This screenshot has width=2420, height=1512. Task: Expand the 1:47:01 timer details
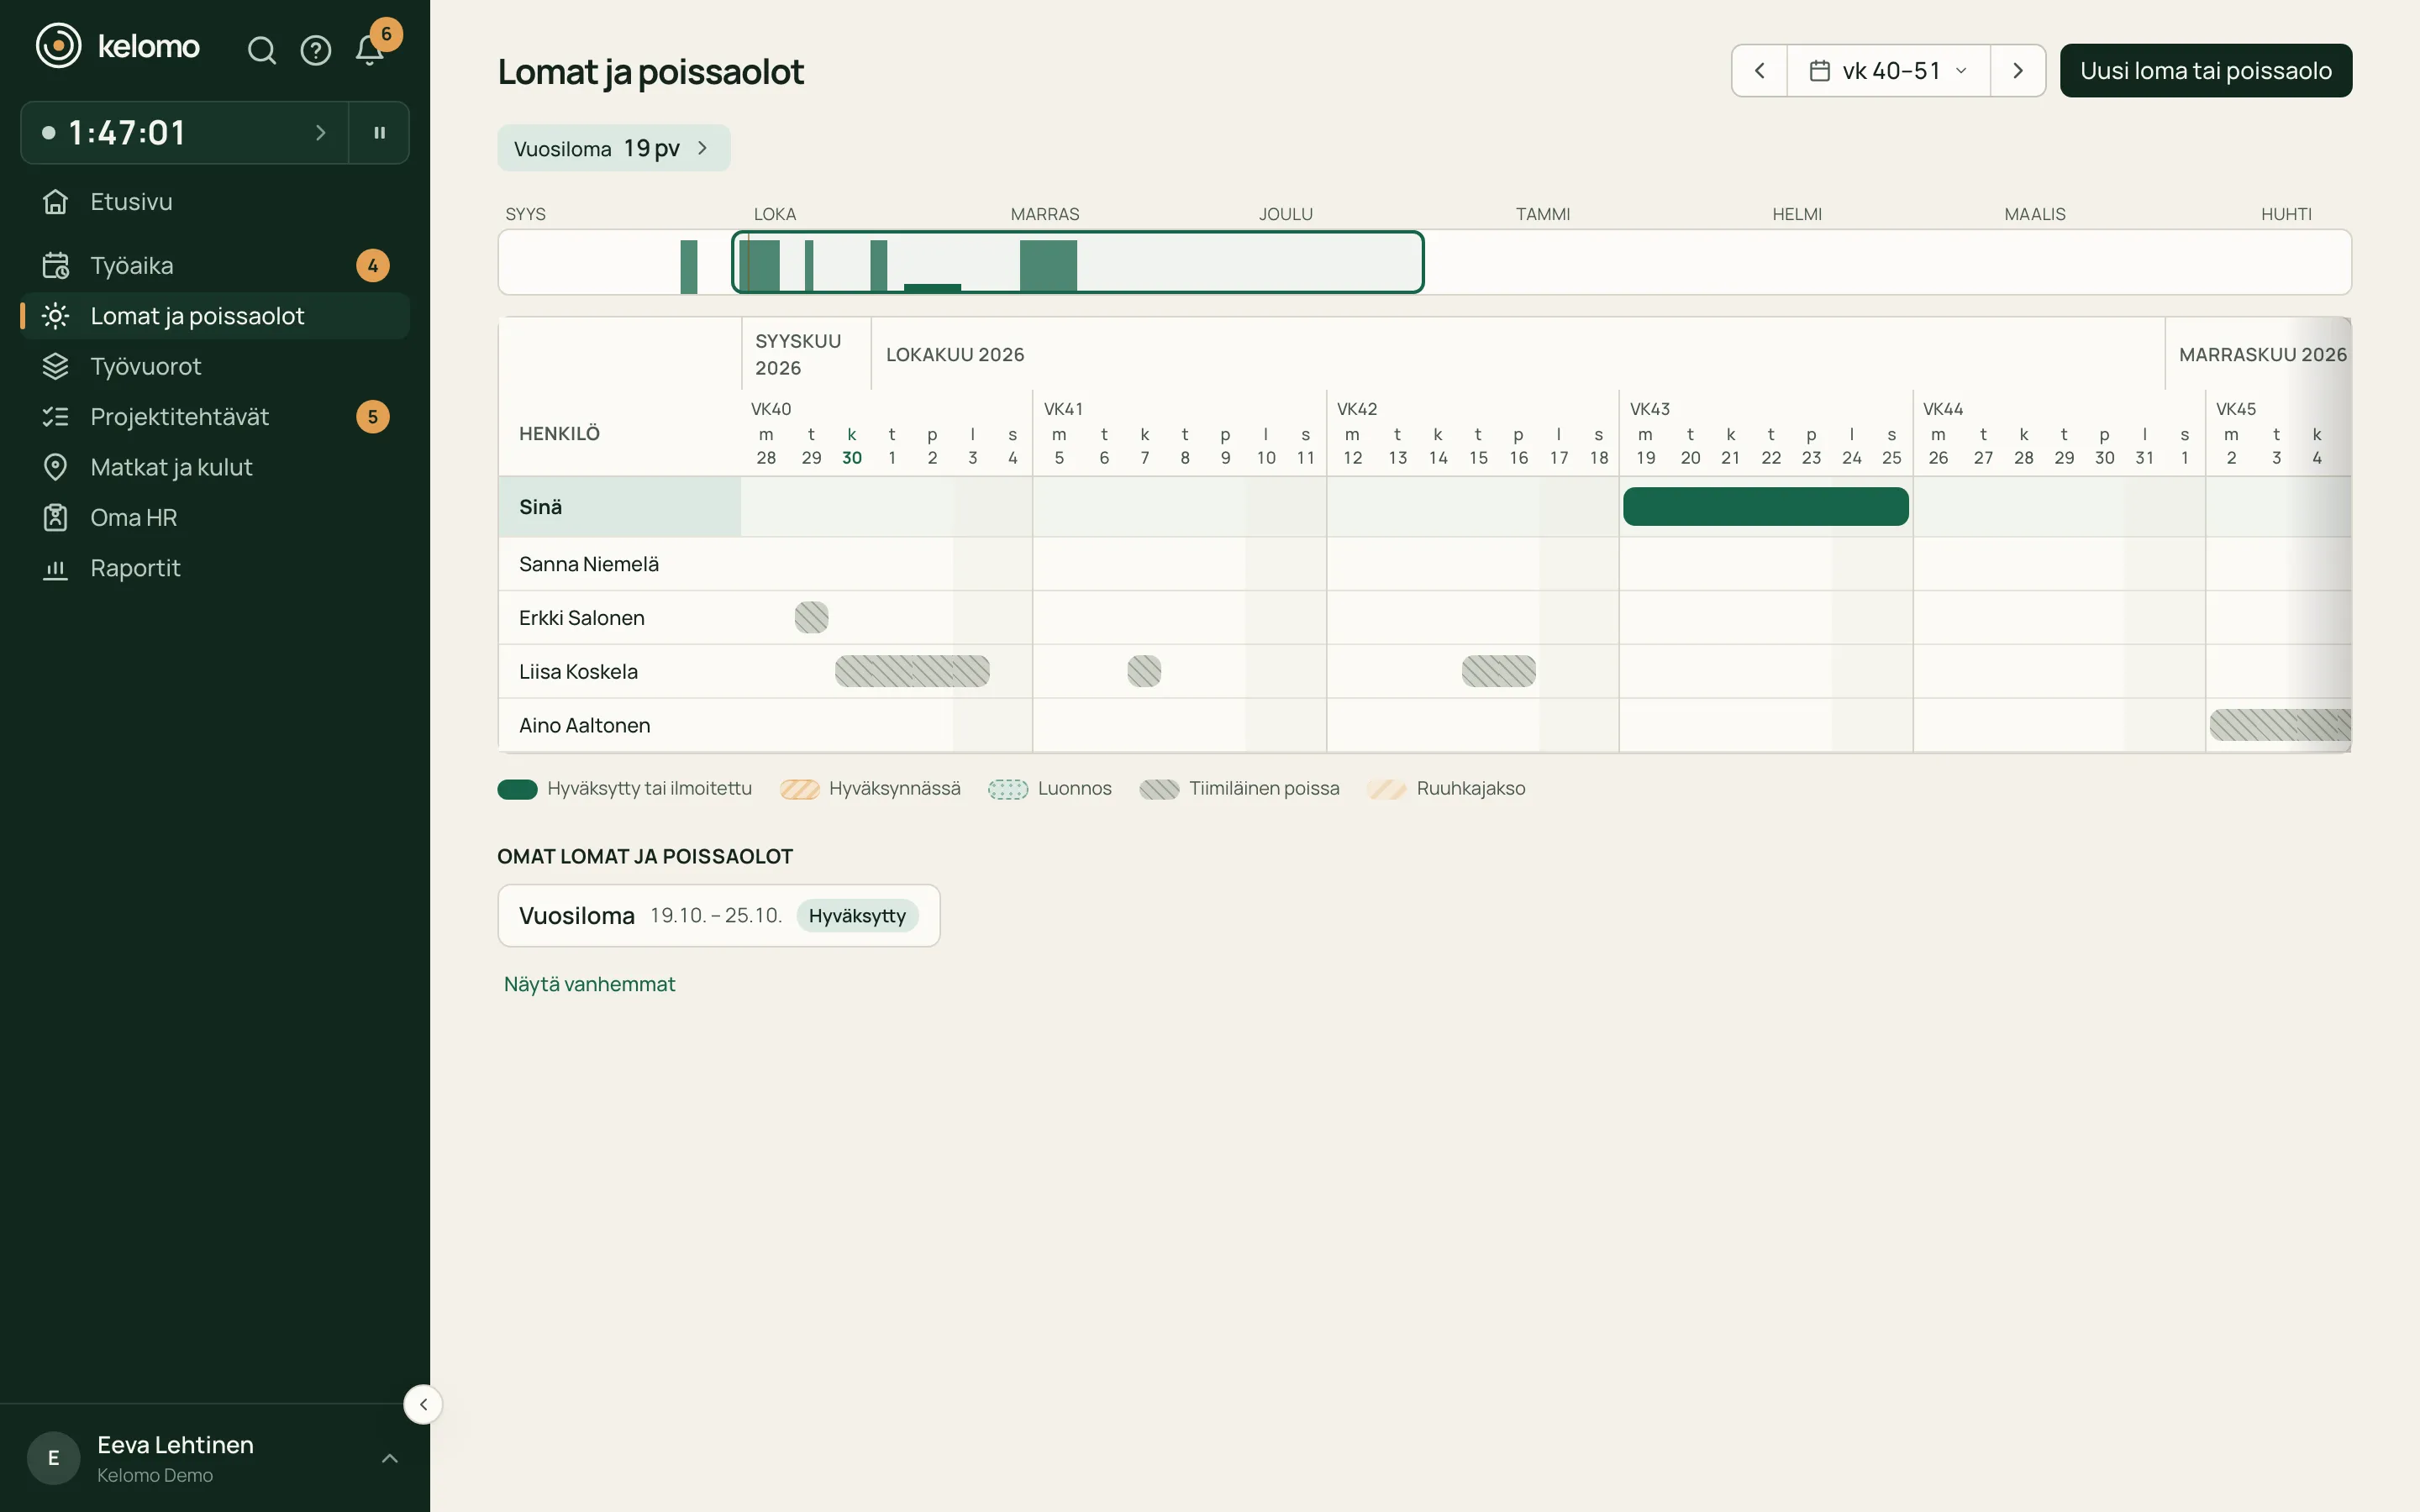pyautogui.click(x=185, y=132)
